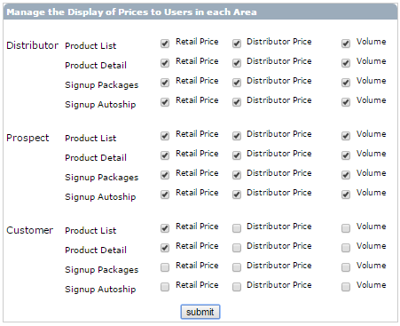400x326 pixels.
Task: Enable Customer Product List Distributor Price
Action: (237, 228)
